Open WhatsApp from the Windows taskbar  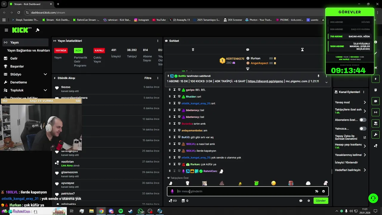140,211
